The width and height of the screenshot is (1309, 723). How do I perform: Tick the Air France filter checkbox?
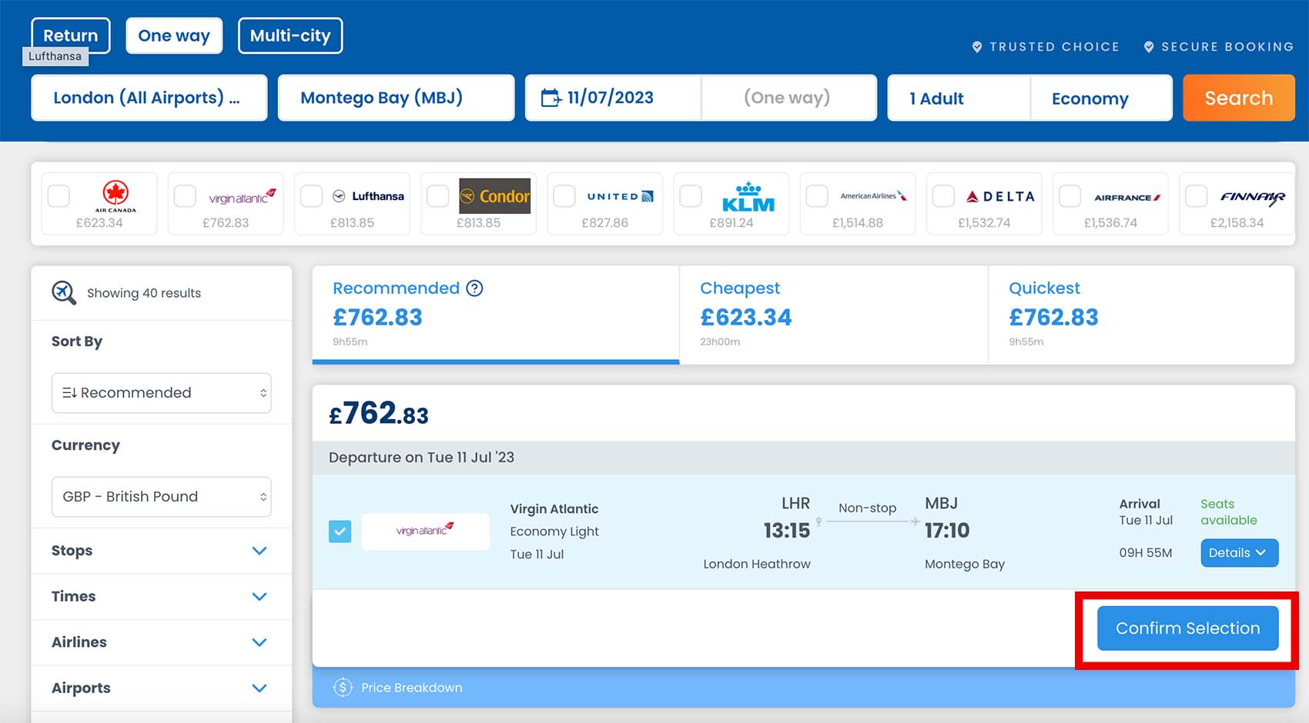pos(1070,196)
